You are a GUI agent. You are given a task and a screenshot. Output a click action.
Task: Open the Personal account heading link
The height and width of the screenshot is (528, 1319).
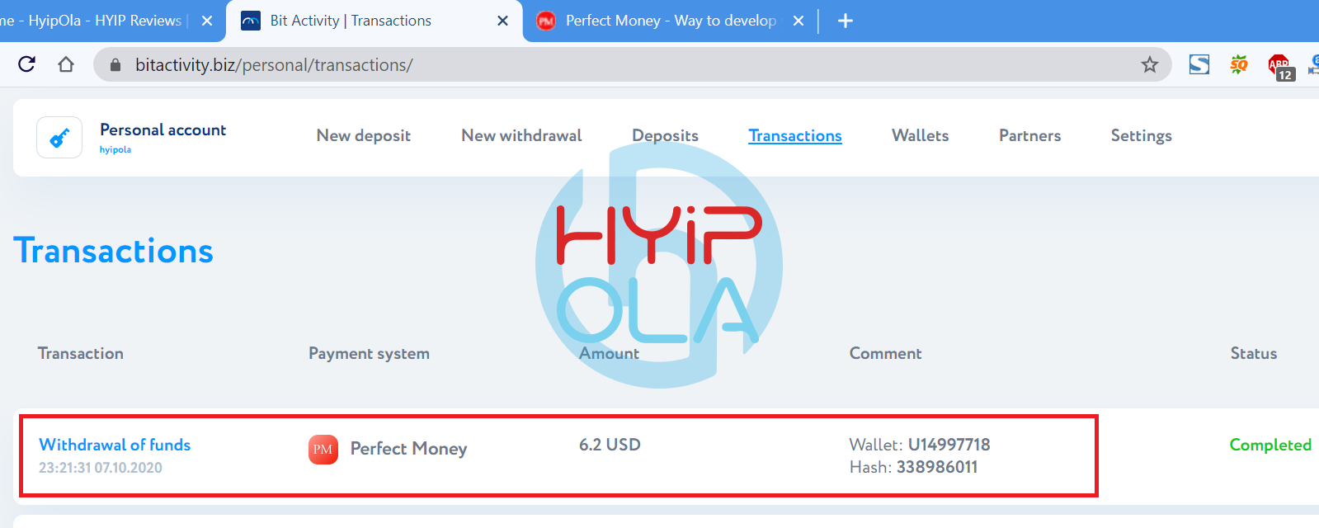(x=163, y=130)
